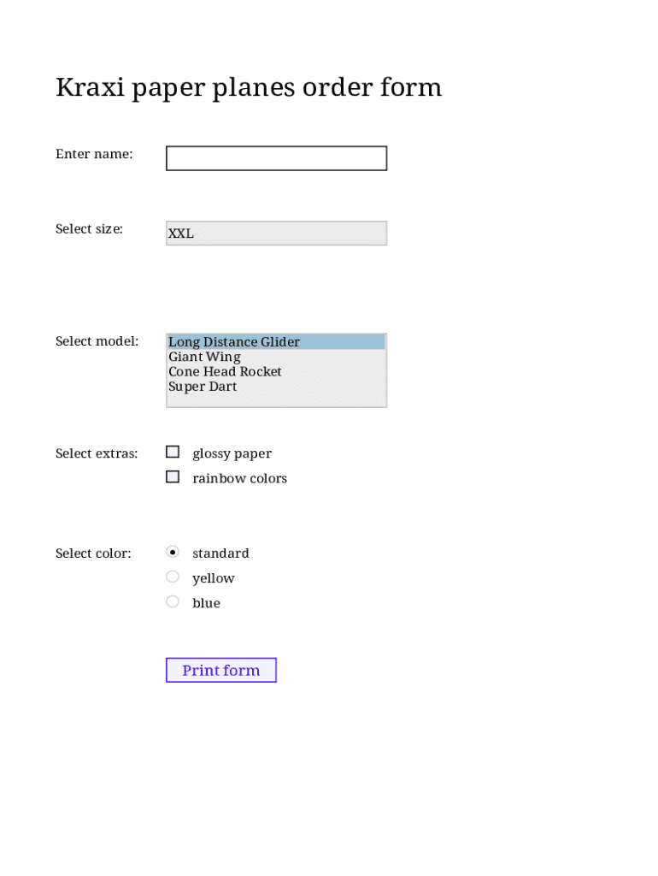
Task: Click the "Select extras:" label
Action: click(x=97, y=453)
